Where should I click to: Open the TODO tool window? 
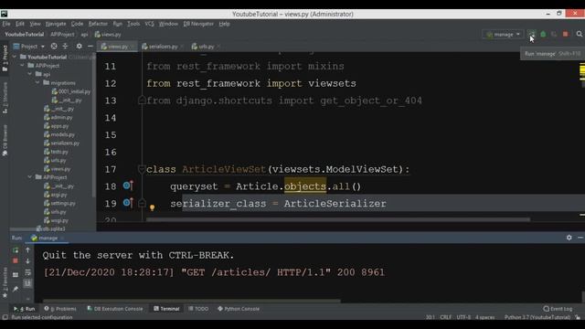point(198,309)
